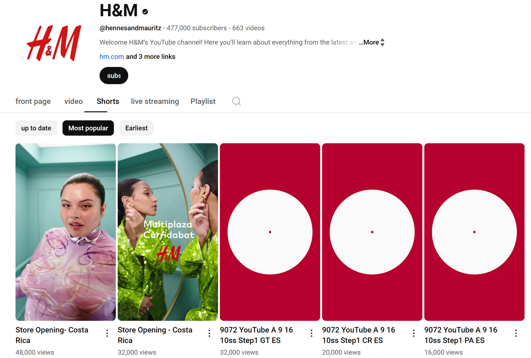Image resolution: width=531 pixels, height=358 pixels.
Task: Click the subscribe button
Action: [x=114, y=75]
